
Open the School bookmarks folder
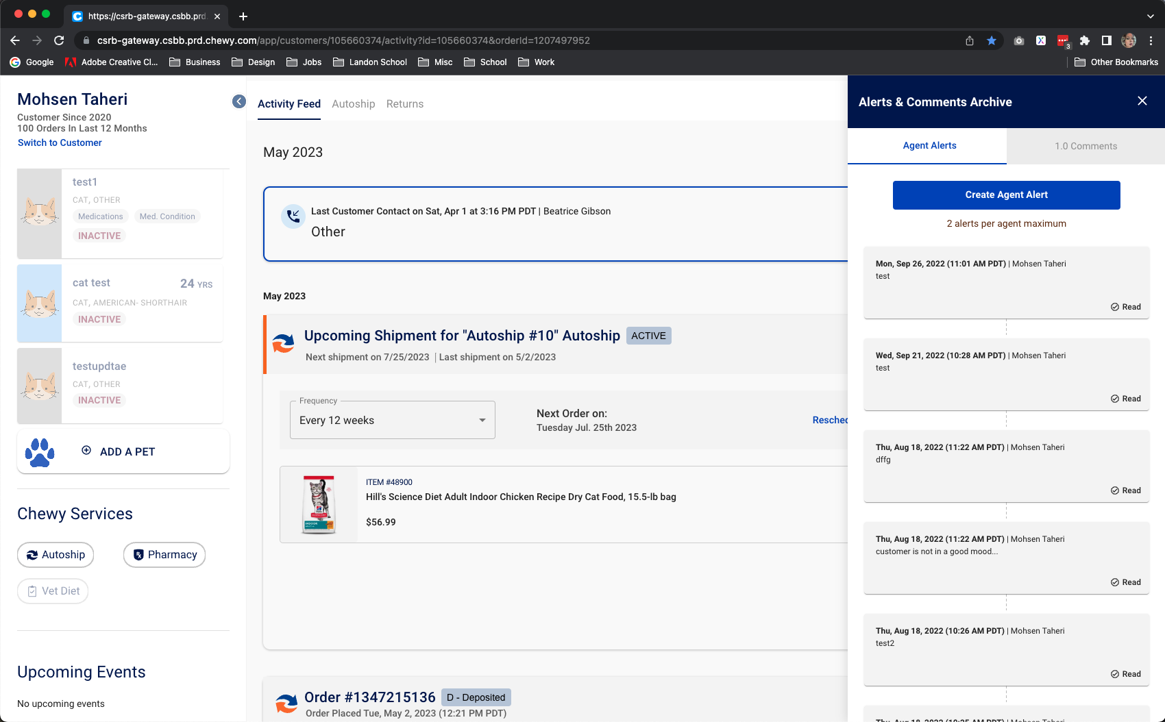pyautogui.click(x=485, y=62)
